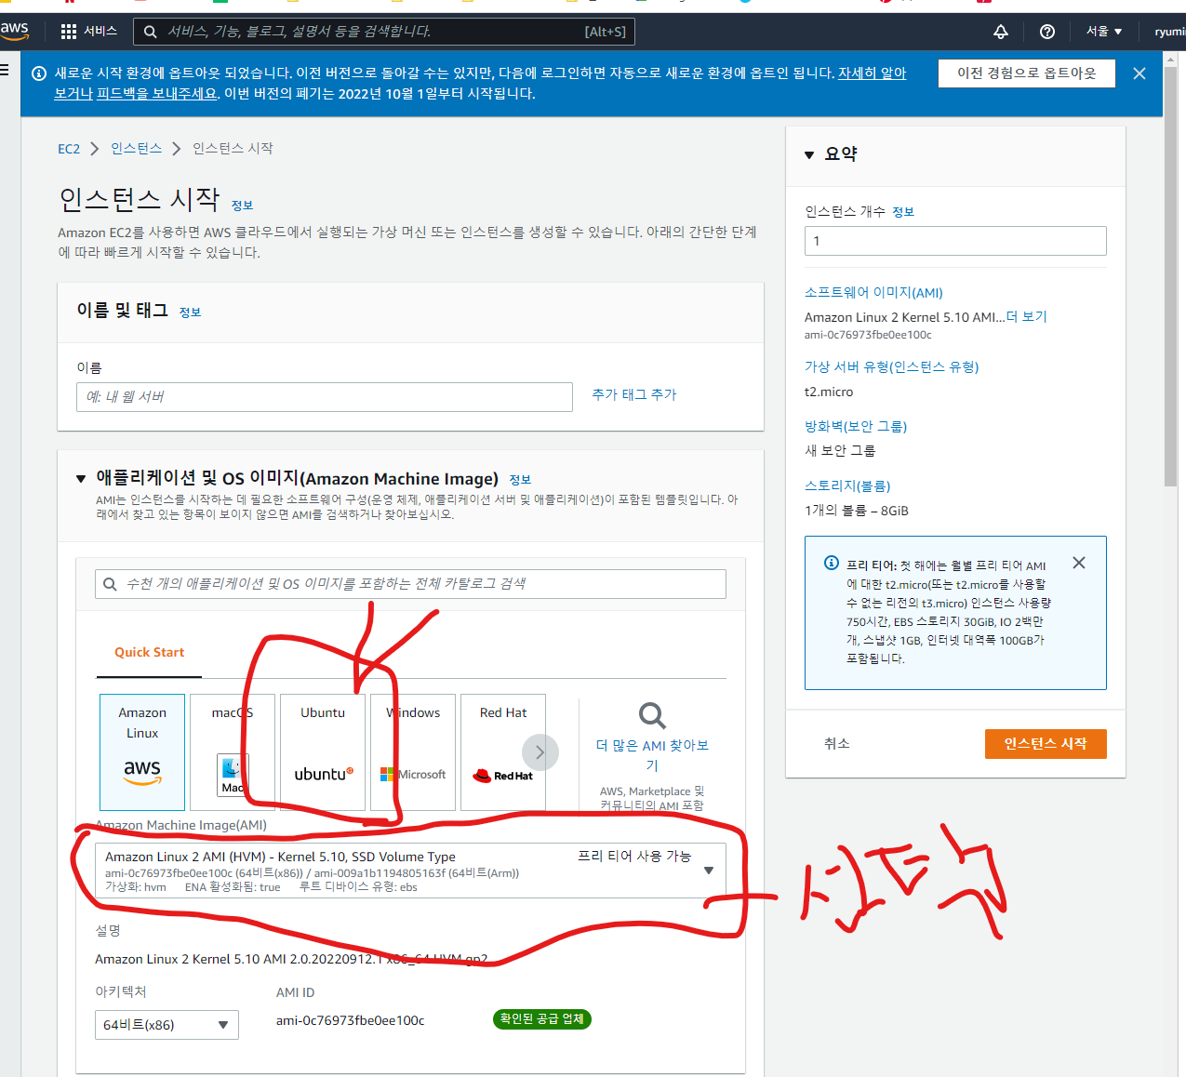The image size is (1186, 1077).
Task: Open 방화벽(보안 그룹) summary link
Action: click(x=856, y=427)
